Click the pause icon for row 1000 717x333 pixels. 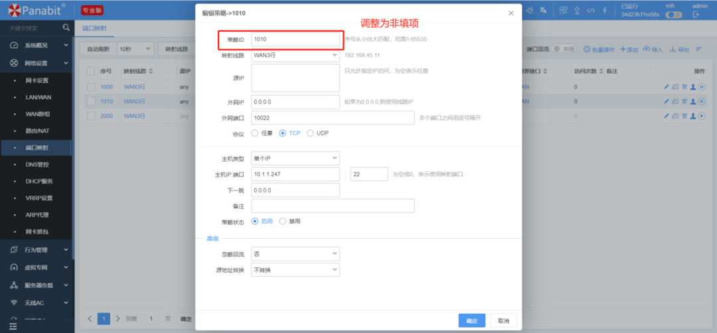click(702, 87)
